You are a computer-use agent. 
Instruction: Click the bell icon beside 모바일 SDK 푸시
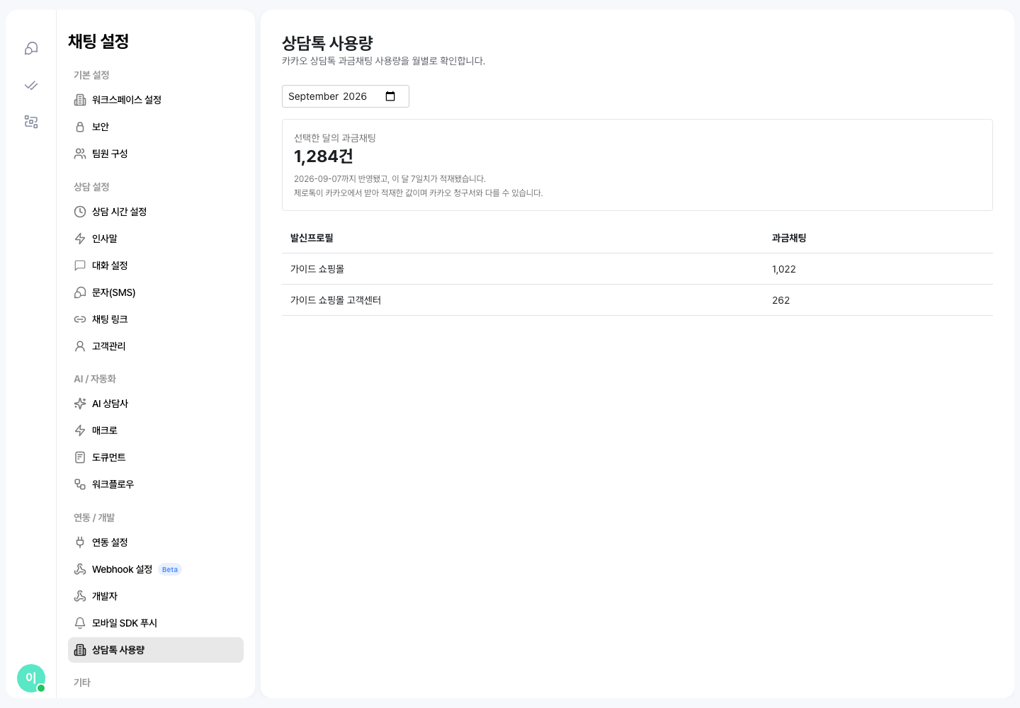[80, 623]
